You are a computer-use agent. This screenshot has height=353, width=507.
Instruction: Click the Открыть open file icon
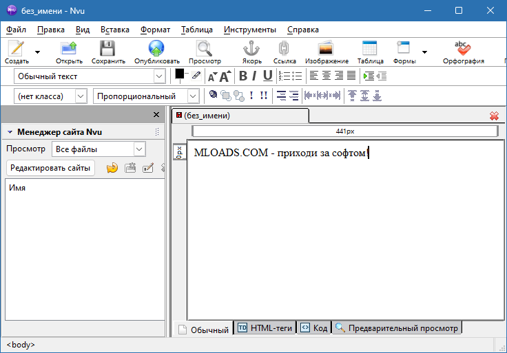69,48
